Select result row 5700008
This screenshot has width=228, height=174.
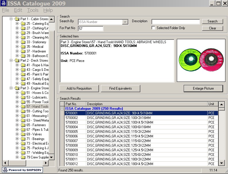[141, 145]
